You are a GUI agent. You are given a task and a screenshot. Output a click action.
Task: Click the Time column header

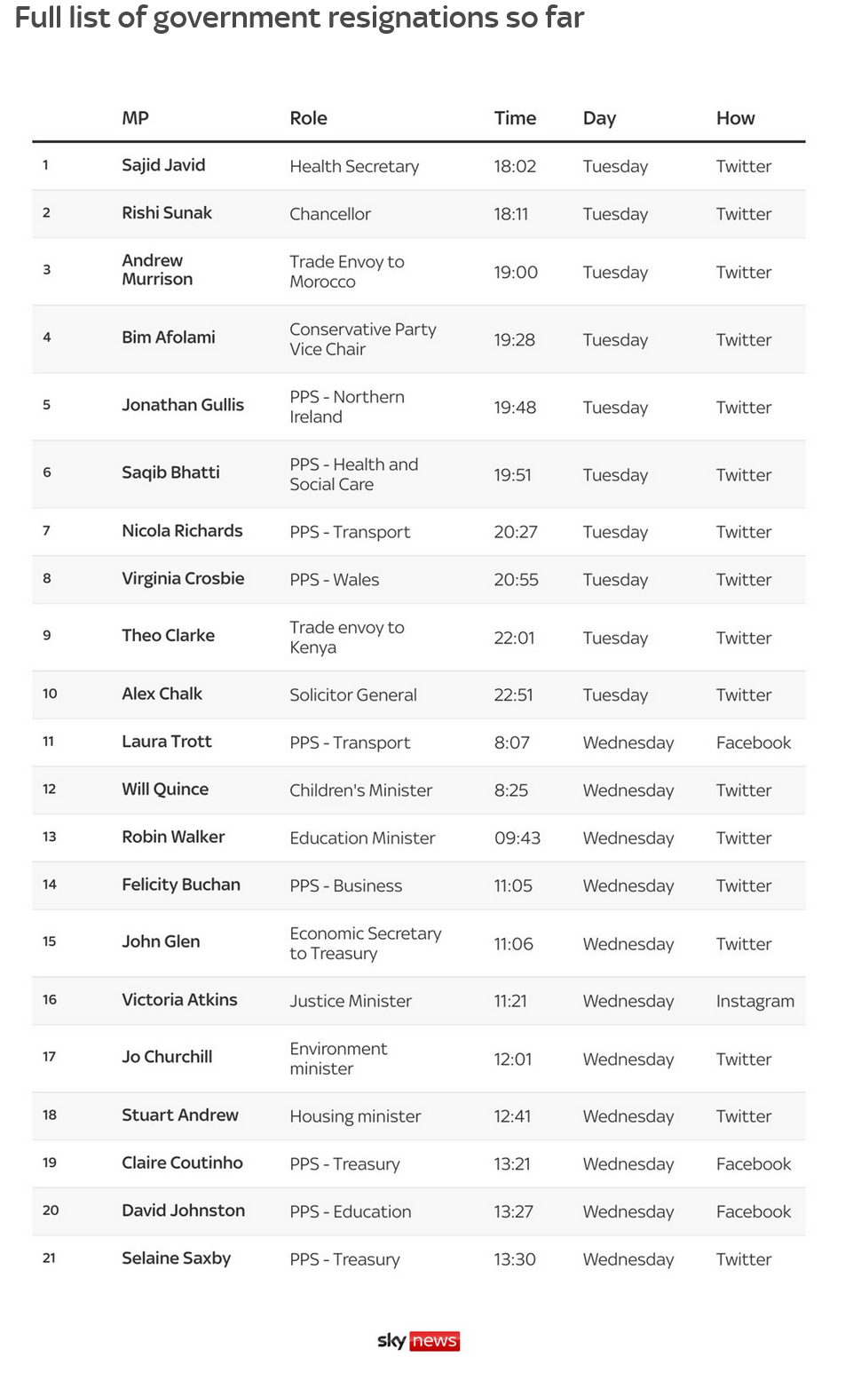click(x=515, y=118)
